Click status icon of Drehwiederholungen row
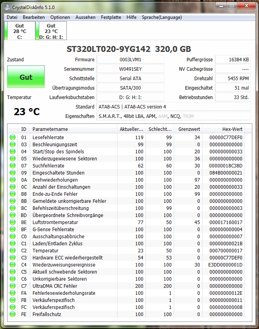 pos(13,180)
